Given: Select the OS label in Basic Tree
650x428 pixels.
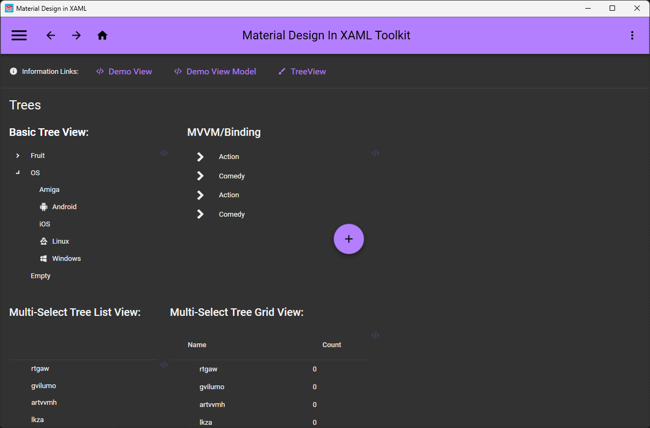Looking at the screenshot, I should pyautogui.click(x=35, y=173).
